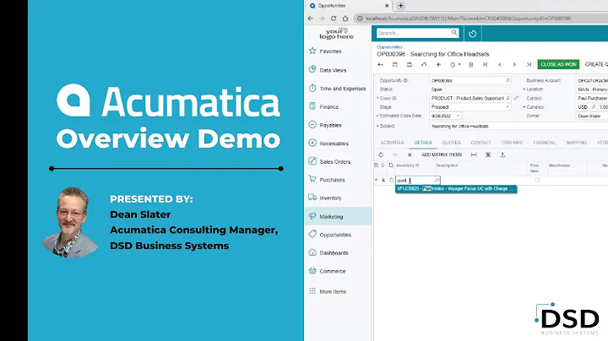Expand the Stage dropdown

[x=508, y=107]
